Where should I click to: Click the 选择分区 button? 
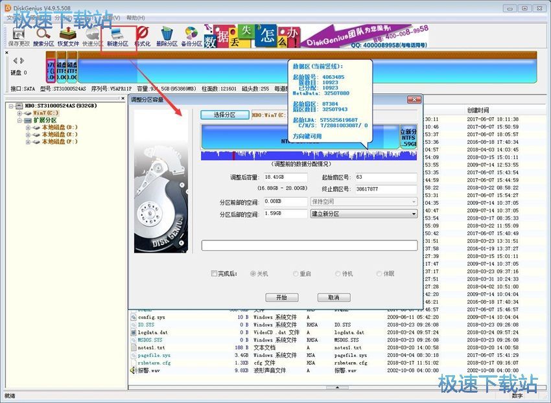[x=224, y=115]
